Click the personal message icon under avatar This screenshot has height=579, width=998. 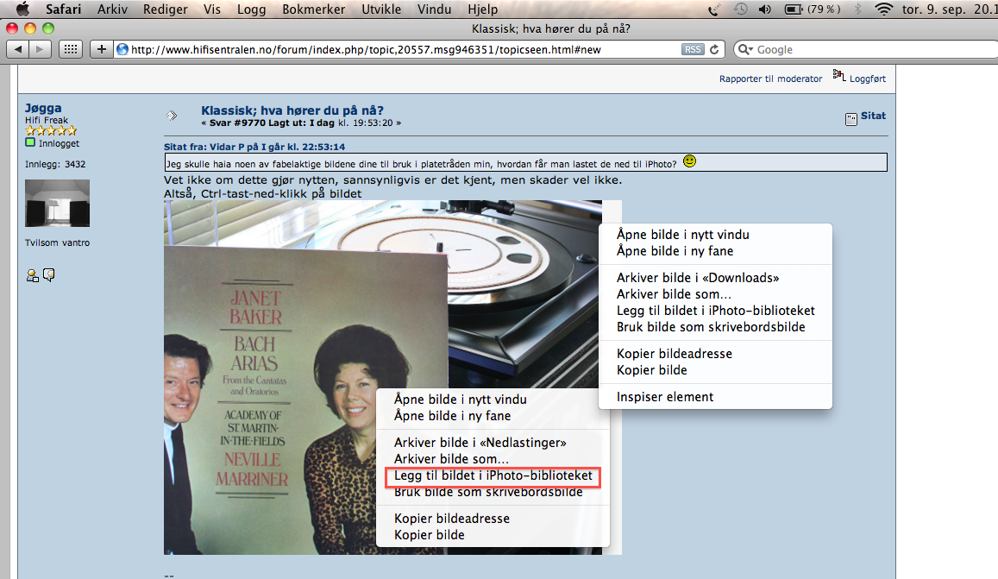(48, 274)
